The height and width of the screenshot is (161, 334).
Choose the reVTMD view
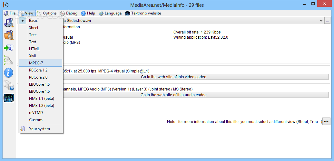(41, 112)
